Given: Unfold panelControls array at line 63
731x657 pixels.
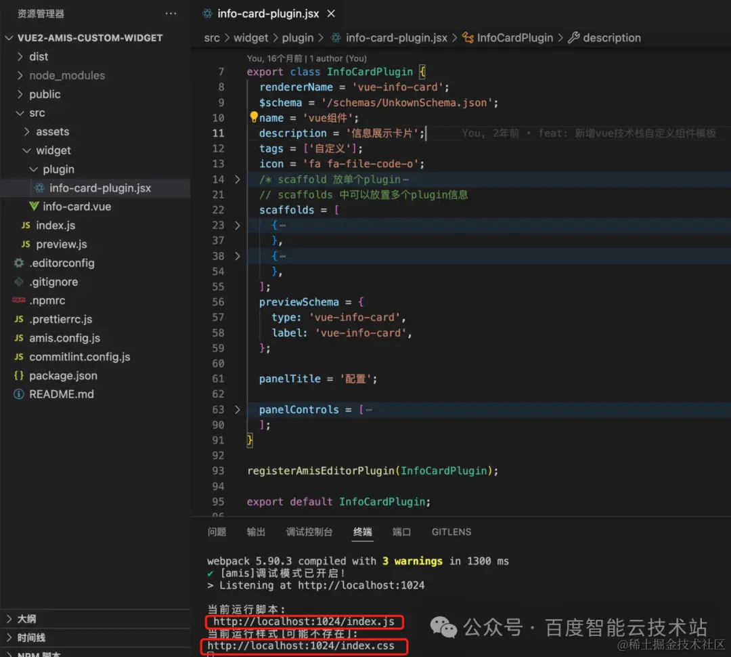Looking at the screenshot, I should [x=238, y=410].
